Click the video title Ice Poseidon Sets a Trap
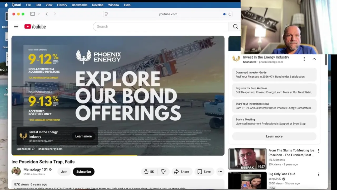Viewport: 337px width, 190px height. point(43,162)
